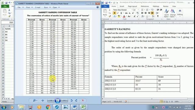Click Undo in Word quick access toolbar
The image size is (195, 110).
point(109,3)
